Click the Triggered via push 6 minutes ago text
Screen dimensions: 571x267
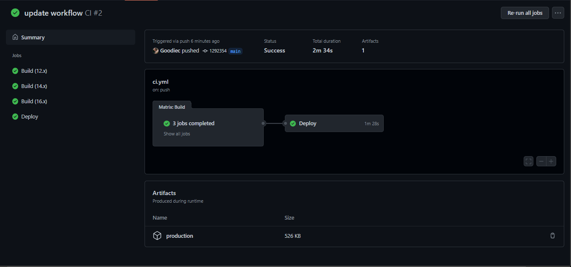[x=186, y=41]
